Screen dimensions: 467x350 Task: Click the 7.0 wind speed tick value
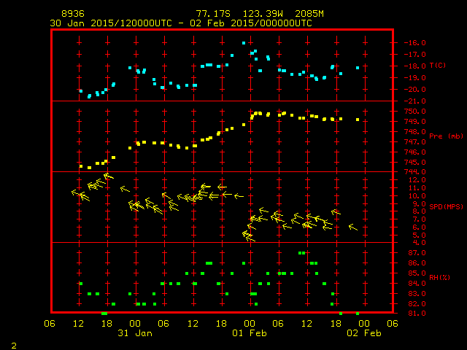tap(419, 219)
